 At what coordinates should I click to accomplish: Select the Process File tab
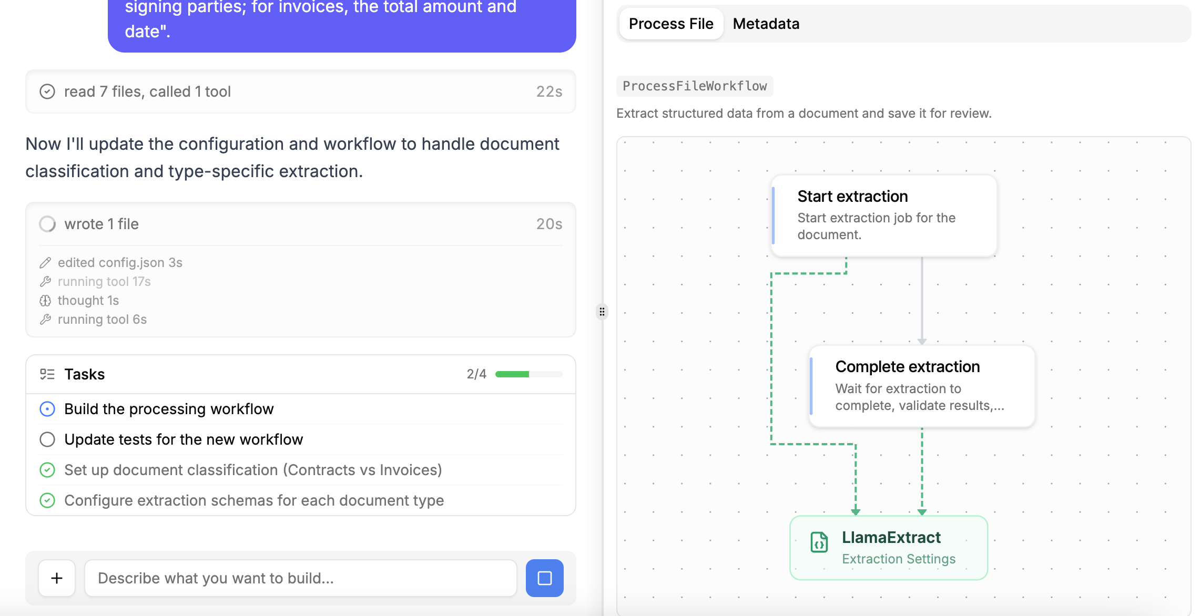(x=671, y=24)
